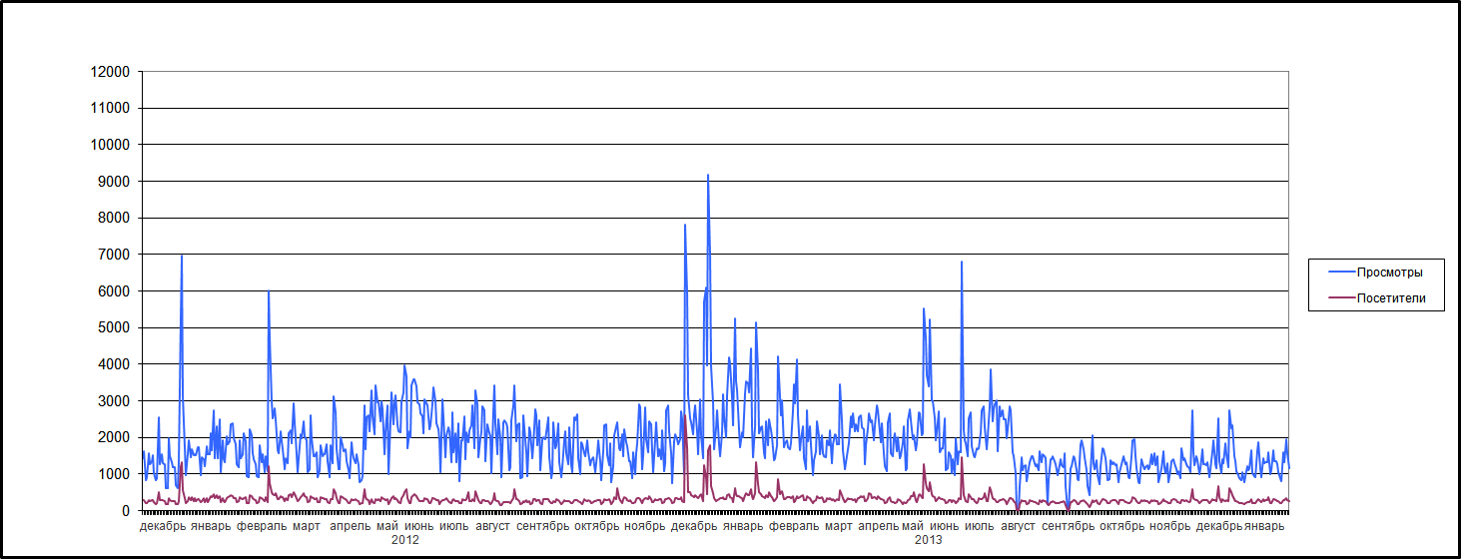Select the Просмотры legend label

[x=1390, y=272]
